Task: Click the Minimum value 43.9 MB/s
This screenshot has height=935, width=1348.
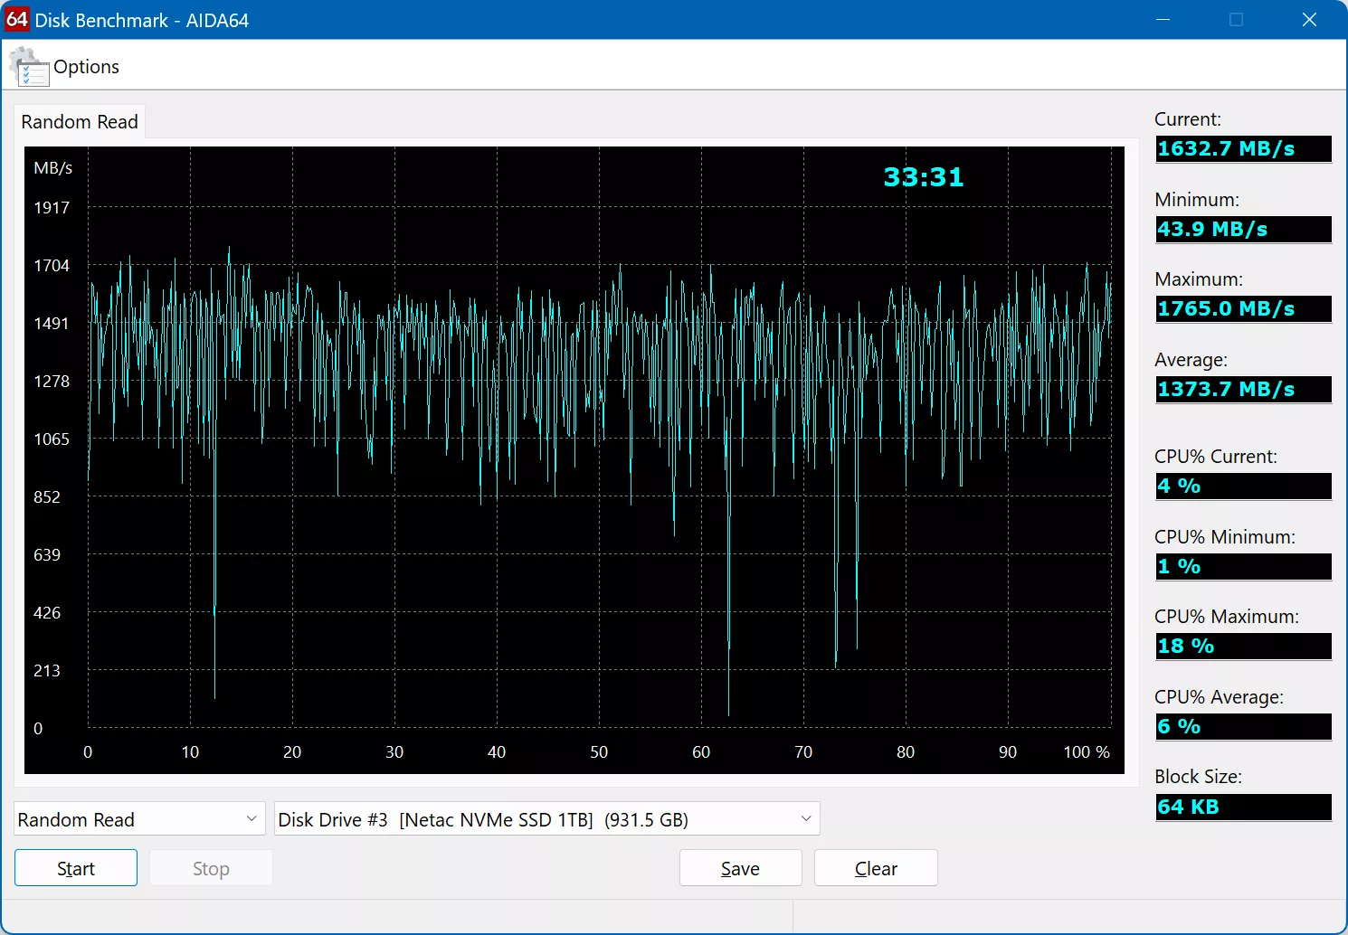Action: pos(1243,230)
